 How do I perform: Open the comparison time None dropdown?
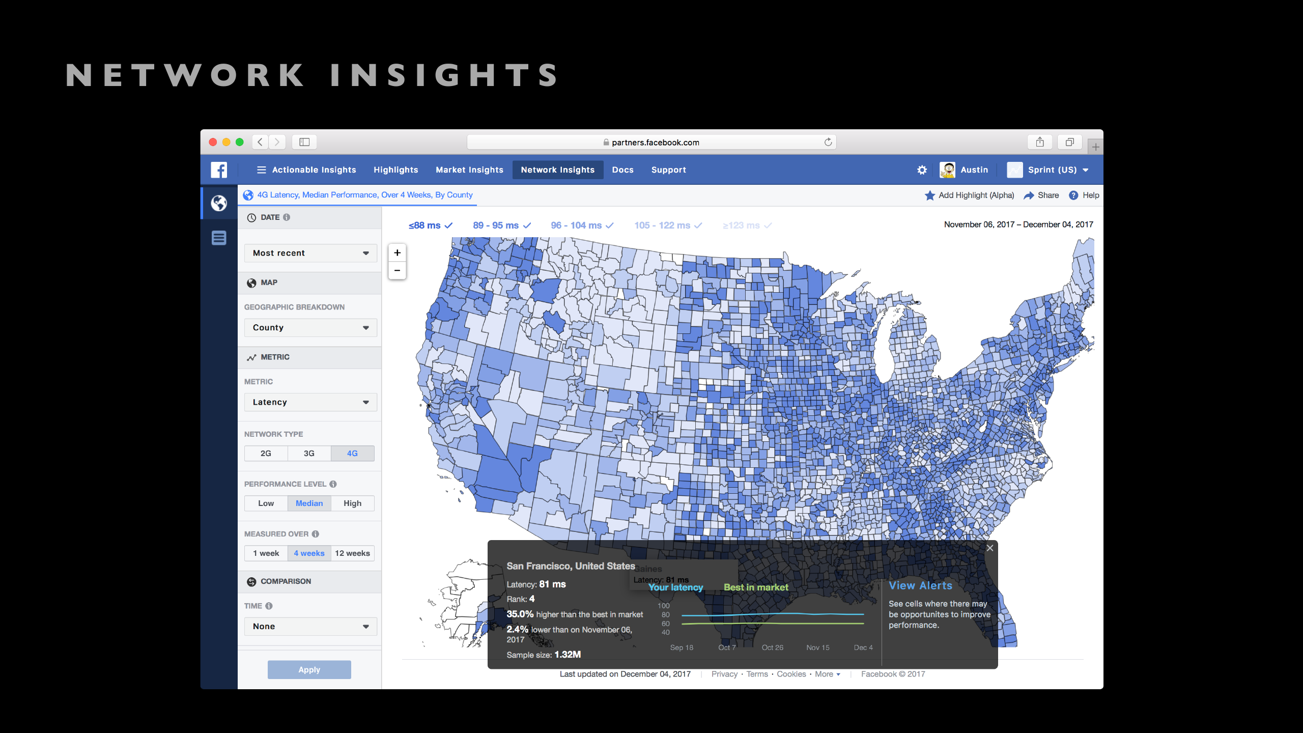310,627
